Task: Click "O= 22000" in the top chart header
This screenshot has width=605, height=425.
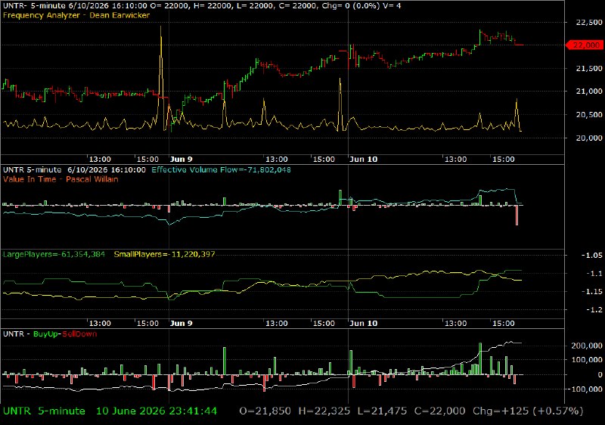Action: 175,6
